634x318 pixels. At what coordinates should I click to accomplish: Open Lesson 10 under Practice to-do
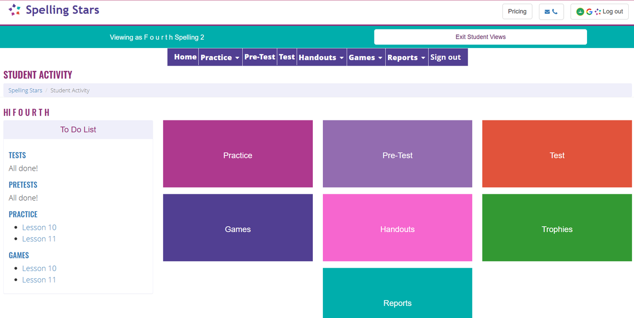click(39, 227)
